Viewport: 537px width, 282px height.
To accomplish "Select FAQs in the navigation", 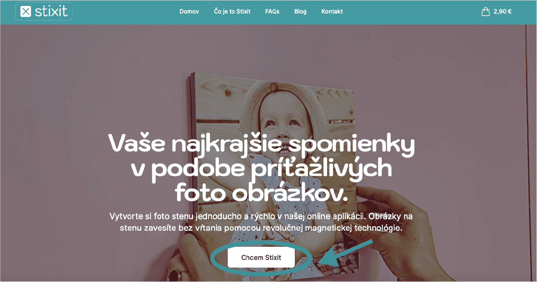I will point(272,12).
